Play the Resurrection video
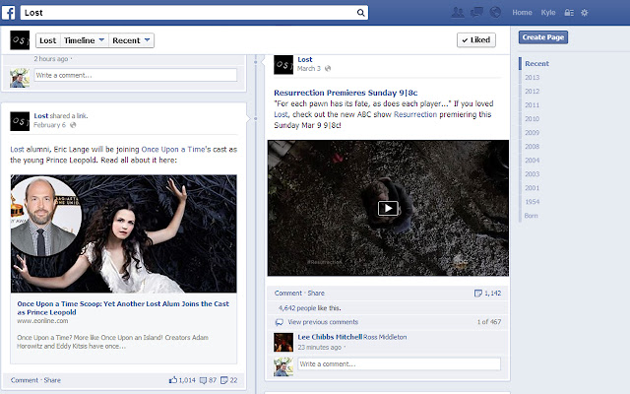The image size is (630, 394). [388, 208]
